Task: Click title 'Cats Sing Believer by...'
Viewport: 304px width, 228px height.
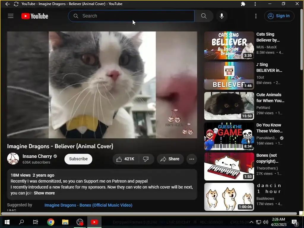Action: 268,37
